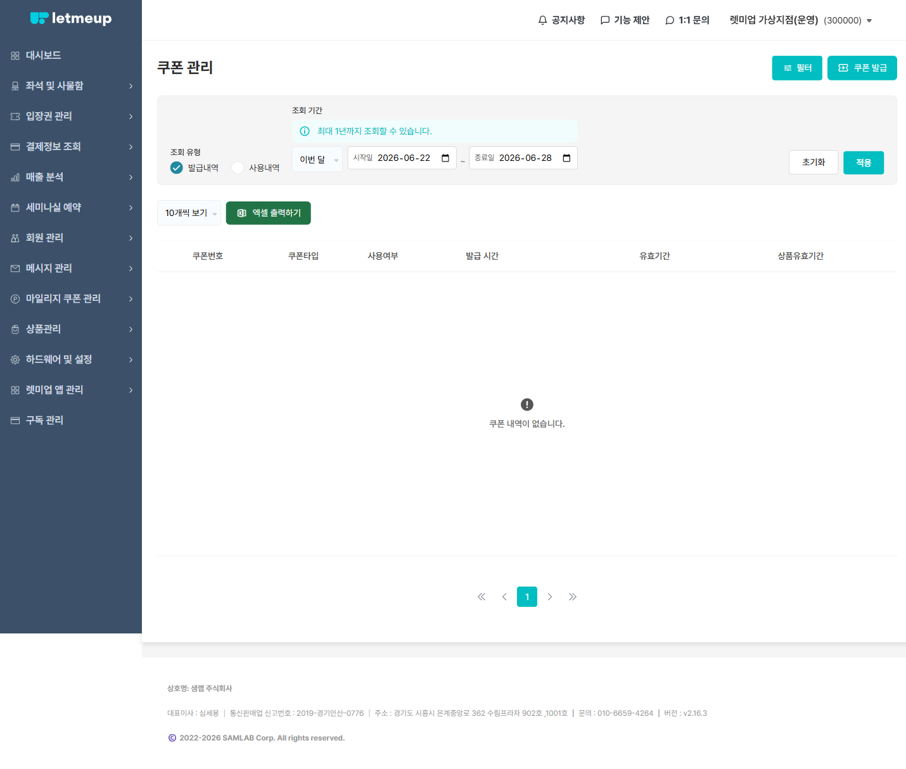Viewport: 906px width, 769px height.
Task: Expand the branch selector 렛미업 가상지점(운영)
Action: (801, 20)
